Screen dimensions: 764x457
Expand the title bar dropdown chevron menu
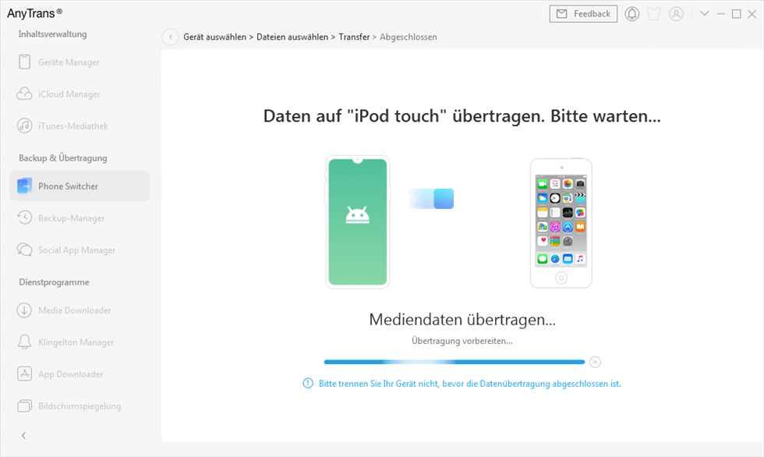(x=705, y=14)
